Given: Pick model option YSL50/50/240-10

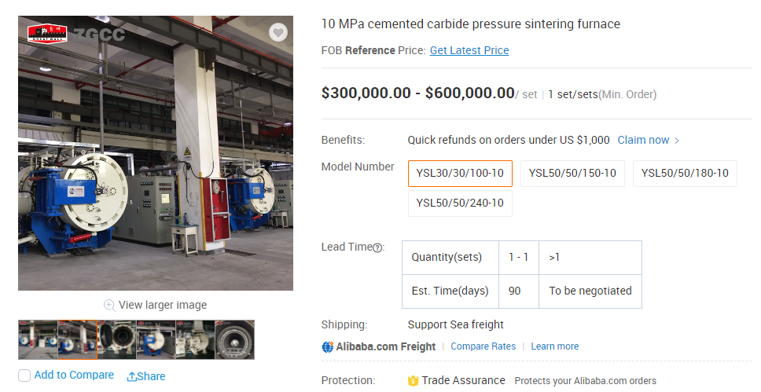Looking at the screenshot, I should click(460, 203).
